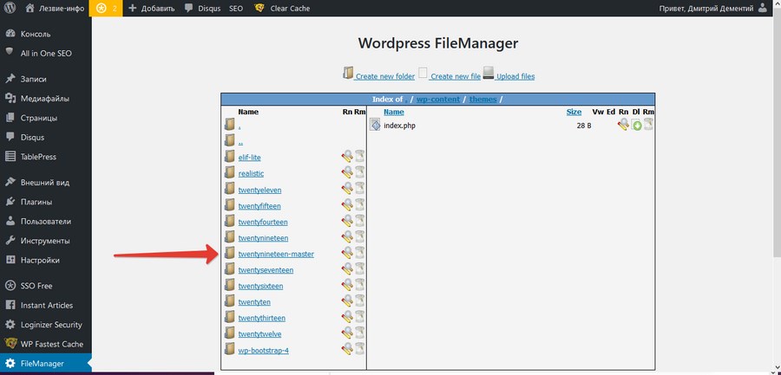781x375 pixels.
Task: Click remove icon for twentyeleven folder
Action: (x=359, y=190)
